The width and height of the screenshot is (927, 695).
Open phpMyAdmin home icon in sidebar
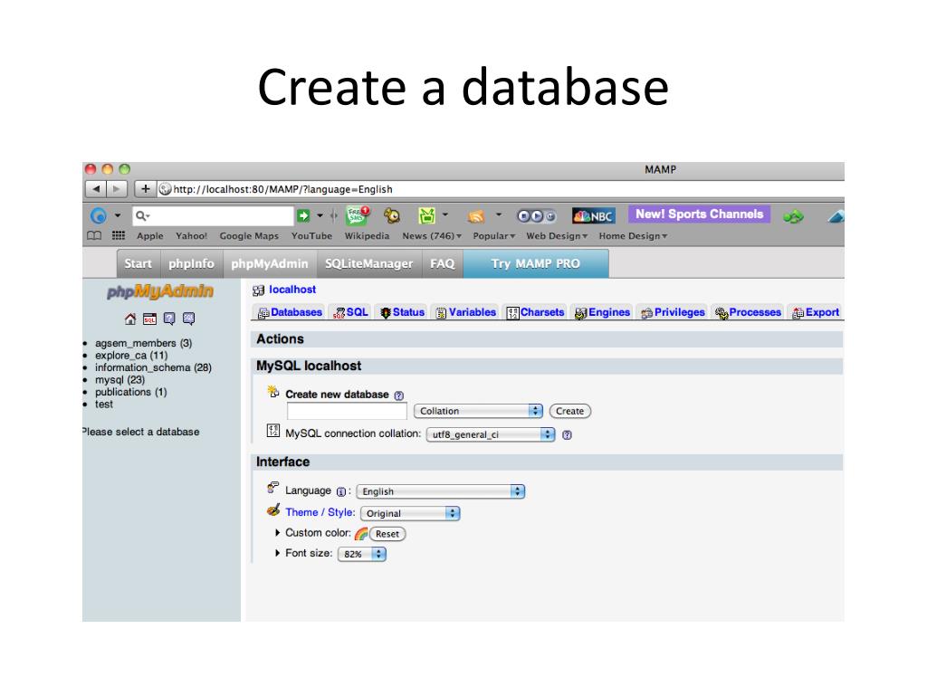[130, 319]
